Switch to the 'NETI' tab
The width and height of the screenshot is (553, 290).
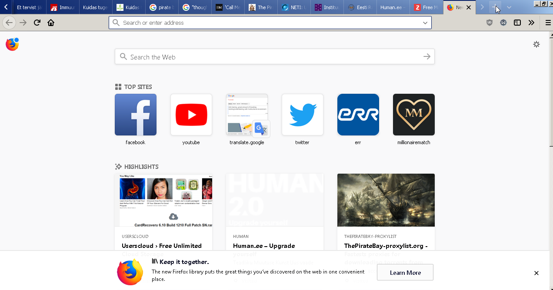pos(294,7)
